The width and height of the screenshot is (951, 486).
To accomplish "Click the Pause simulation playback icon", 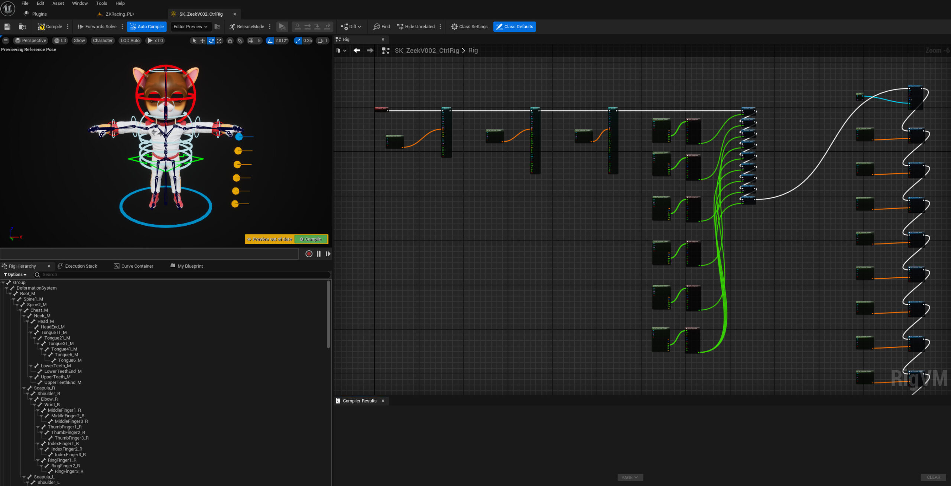I will (x=318, y=254).
